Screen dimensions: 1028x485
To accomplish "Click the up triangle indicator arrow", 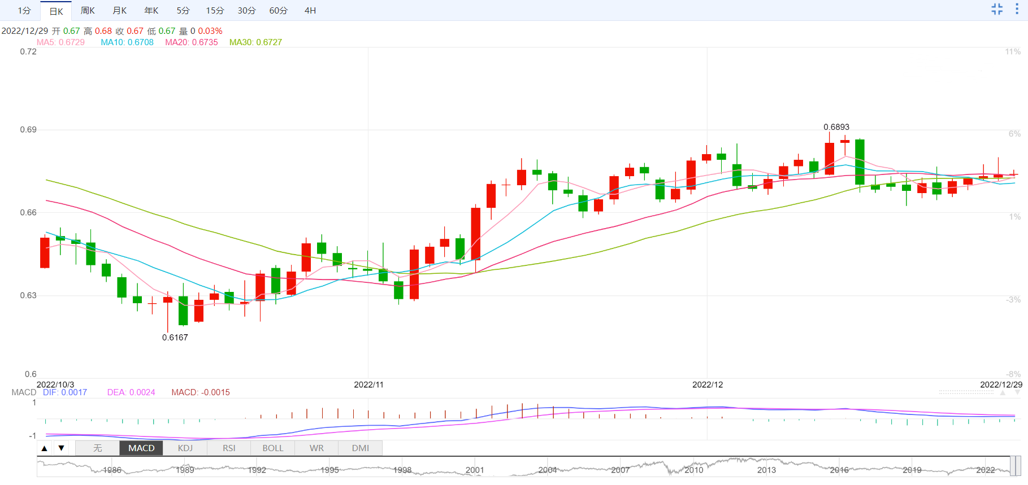I will (45, 448).
